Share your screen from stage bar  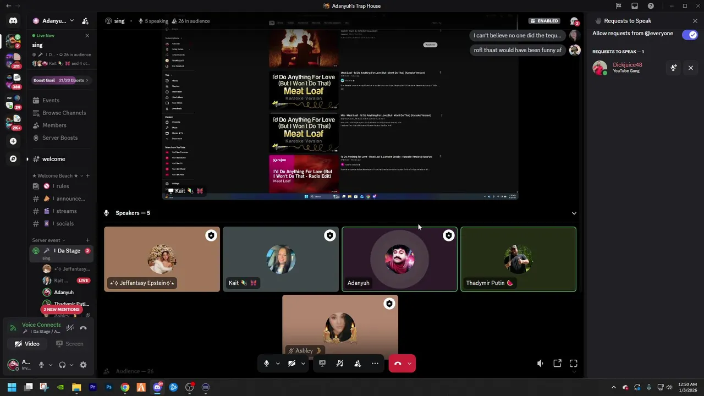pos(322,364)
